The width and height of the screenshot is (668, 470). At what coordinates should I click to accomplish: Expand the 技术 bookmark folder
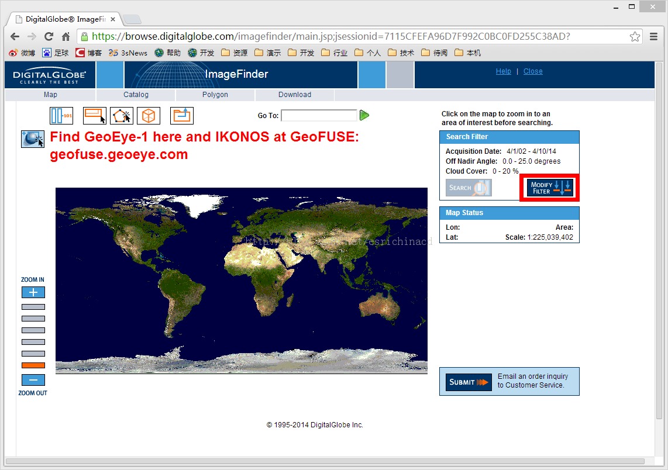click(x=401, y=53)
